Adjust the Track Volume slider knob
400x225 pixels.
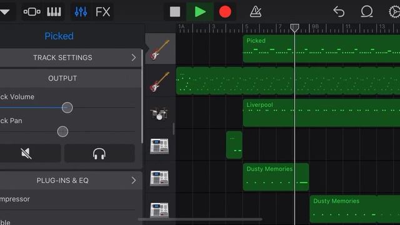coord(67,107)
